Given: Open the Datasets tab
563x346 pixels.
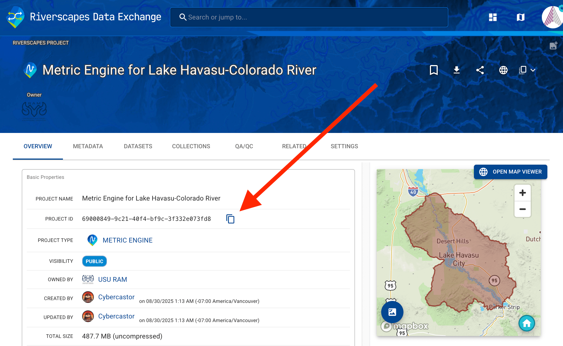Looking at the screenshot, I should click(138, 146).
